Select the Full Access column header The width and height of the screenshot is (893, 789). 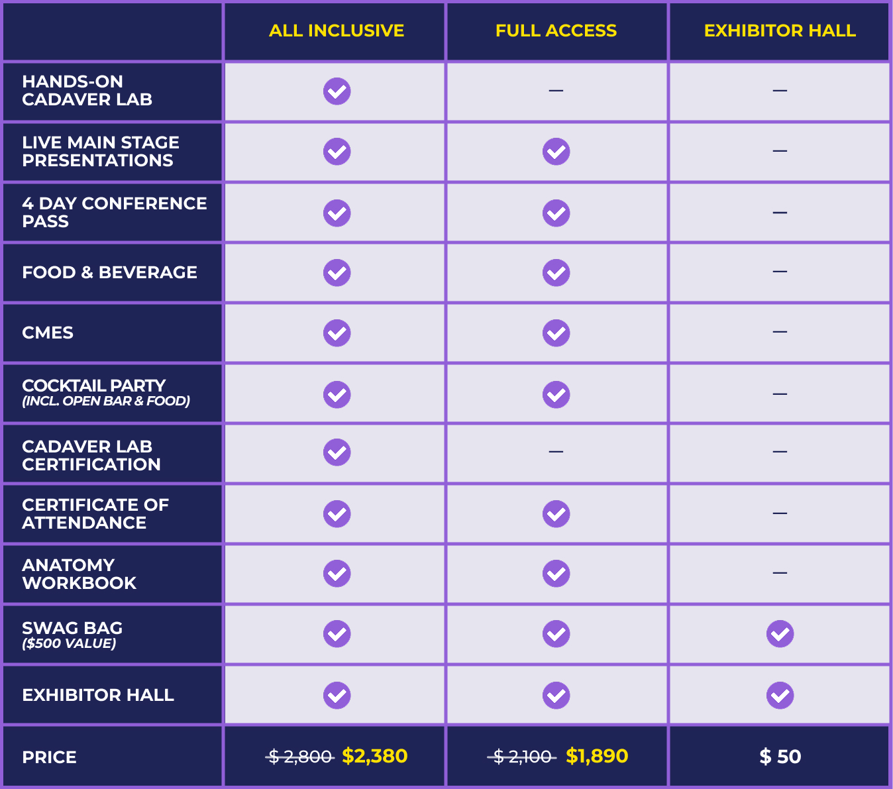pos(556,30)
